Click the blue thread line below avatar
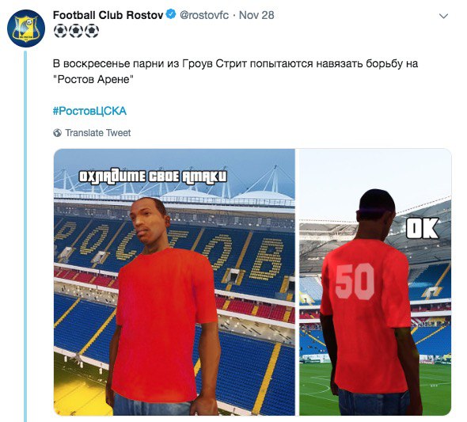Screen dimensions: 467x422 click(25, 236)
